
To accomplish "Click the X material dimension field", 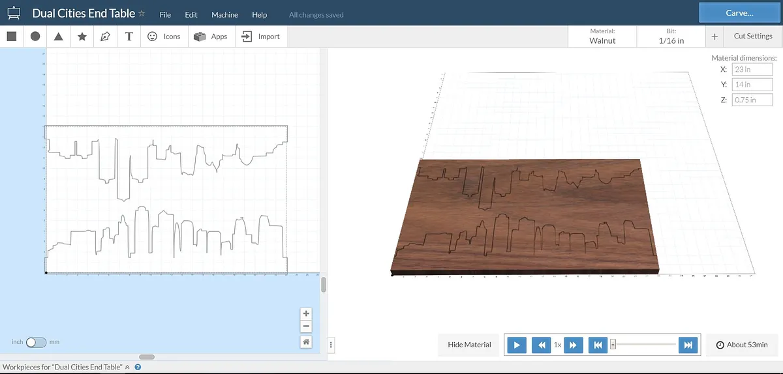I will (x=752, y=69).
